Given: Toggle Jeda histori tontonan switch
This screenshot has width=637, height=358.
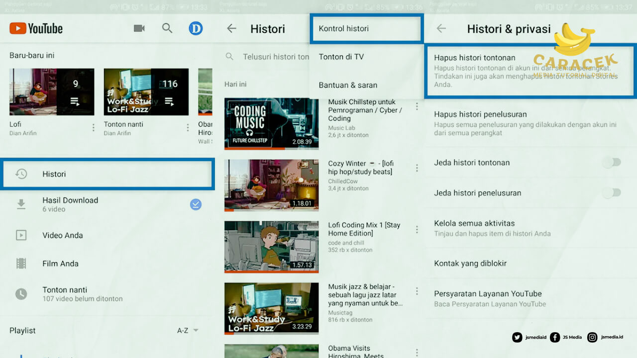Looking at the screenshot, I should (x=612, y=163).
